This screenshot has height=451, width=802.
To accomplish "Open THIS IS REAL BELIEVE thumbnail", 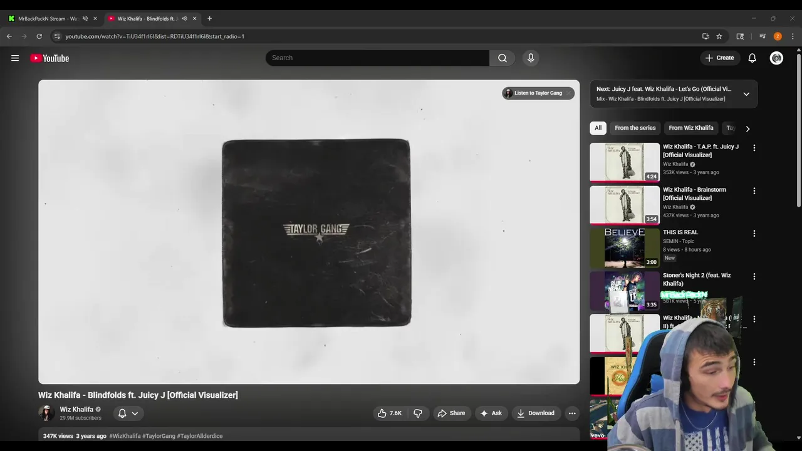I will [625, 248].
